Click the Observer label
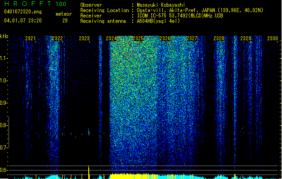The height and width of the screenshot is (179, 282). click(91, 5)
